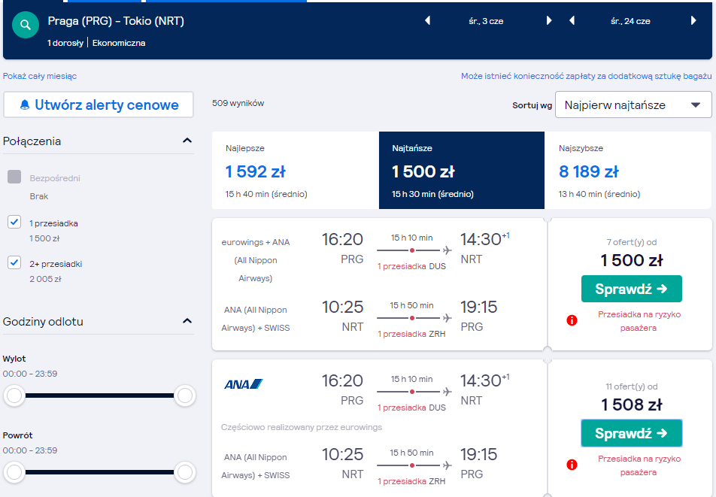Click the left handle of Wylot time slider
Image resolution: width=716 pixels, height=497 pixels.
pyautogui.click(x=14, y=395)
